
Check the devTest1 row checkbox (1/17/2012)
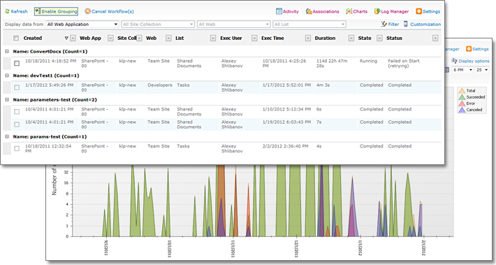coord(17,87)
